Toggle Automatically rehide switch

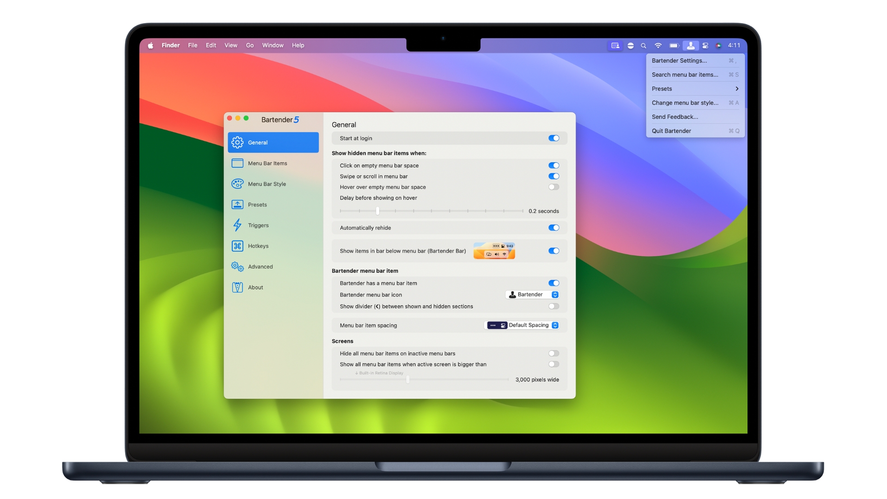click(x=554, y=228)
